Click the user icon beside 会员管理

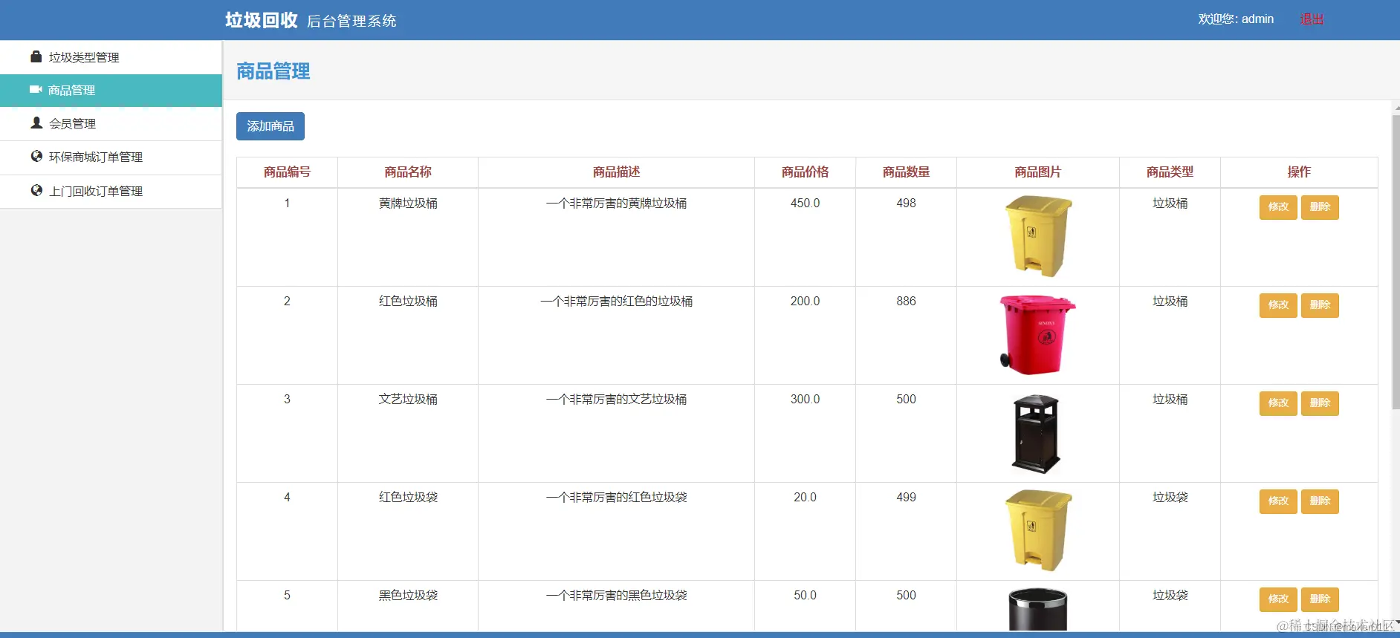(36, 123)
